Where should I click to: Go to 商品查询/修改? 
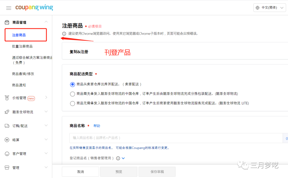pyautogui.click(x=23, y=74)
